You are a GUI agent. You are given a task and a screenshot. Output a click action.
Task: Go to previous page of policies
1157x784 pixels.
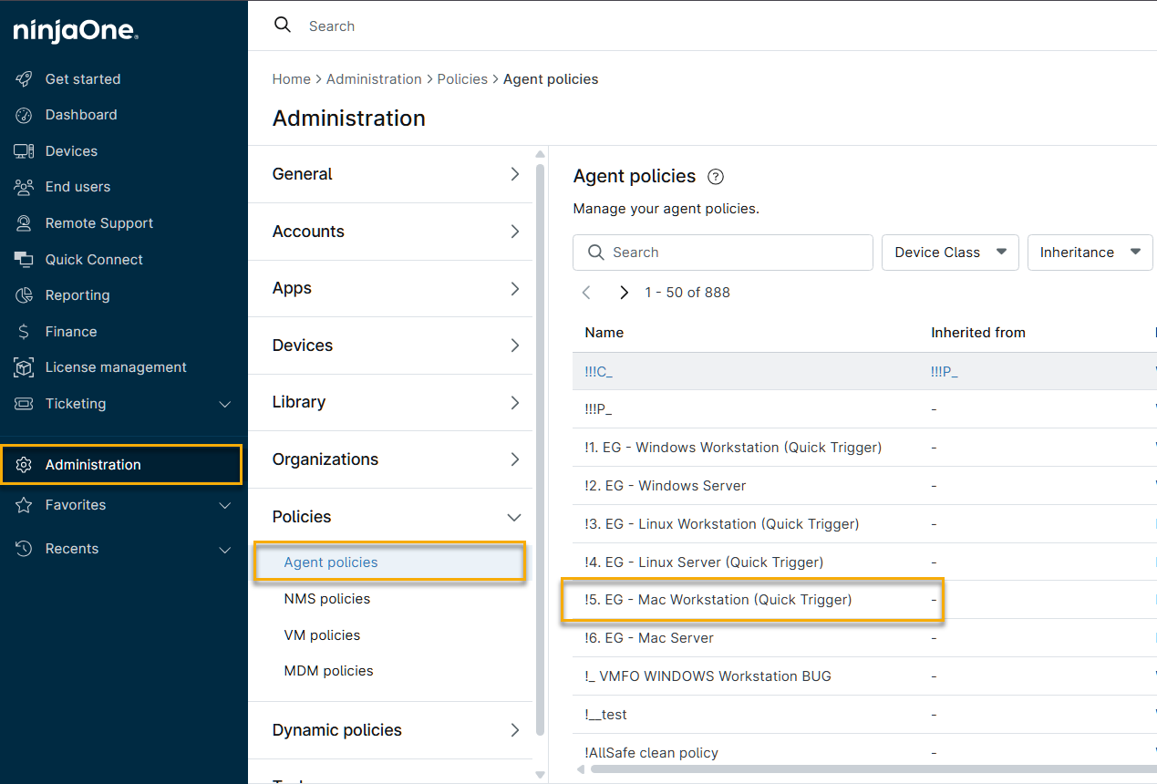586,293
